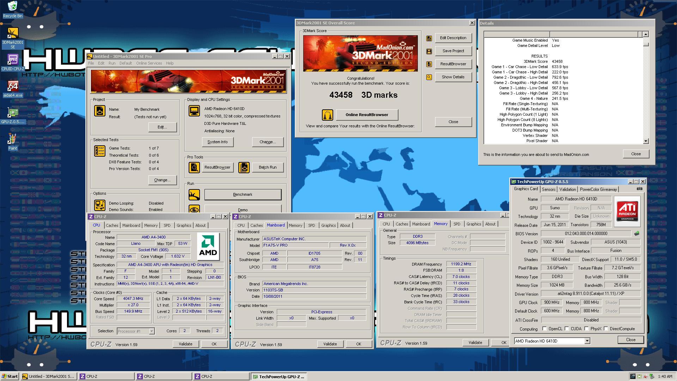Click the Start button on taskbar
Screen dimensions: 677x381
coord(10,376)
